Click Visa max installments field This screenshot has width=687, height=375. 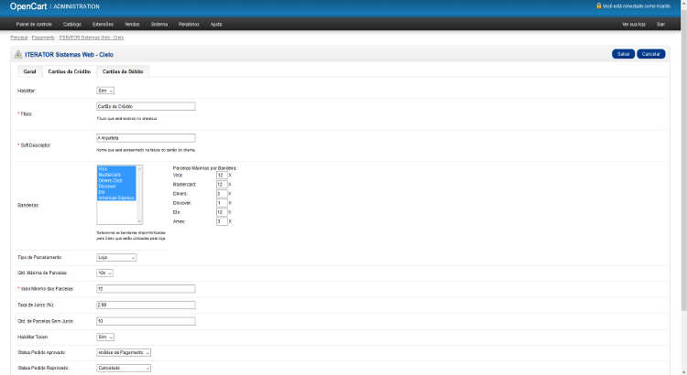click(222, 175)
